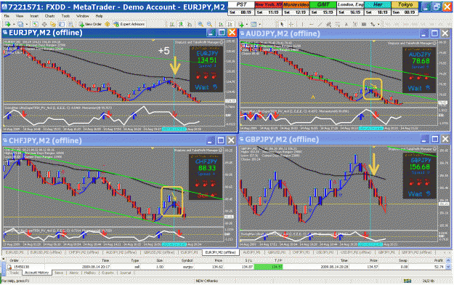The image size is (454, 285).
Task: Click the terminal scroll-down arrow
Action: (x=448, y=267)
